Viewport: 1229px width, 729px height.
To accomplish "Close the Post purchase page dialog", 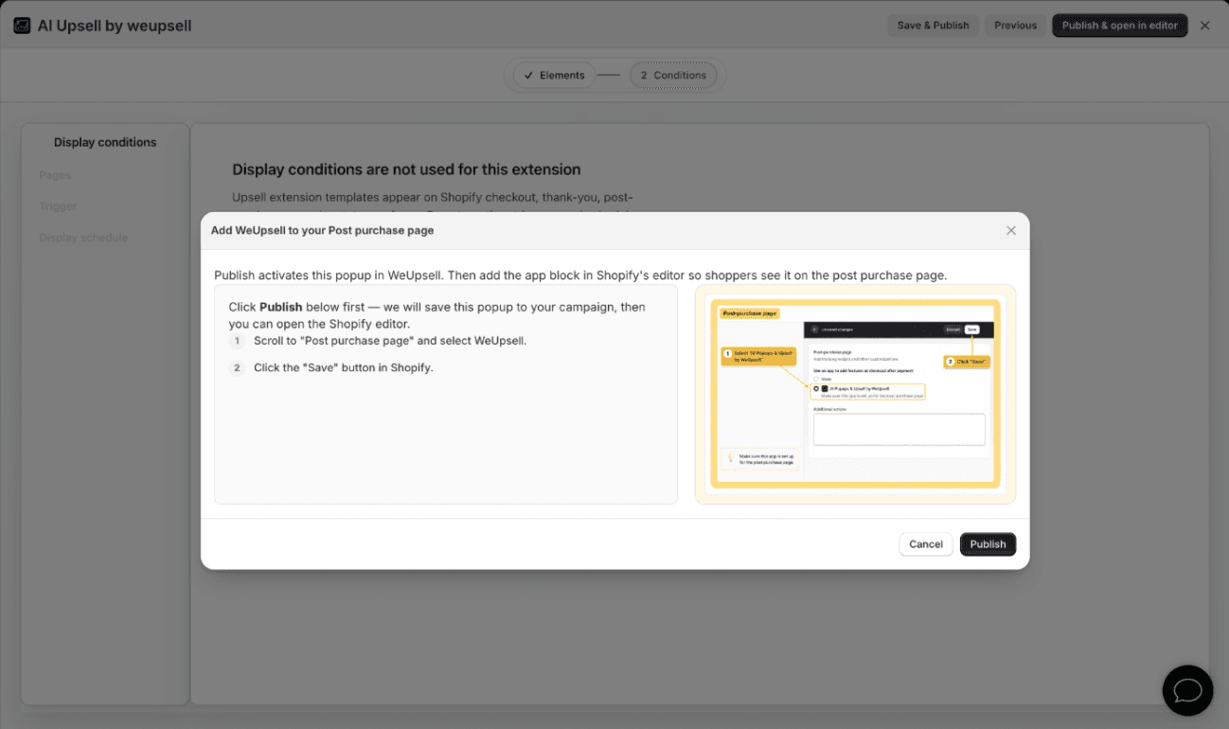I will pos(1010,230).
